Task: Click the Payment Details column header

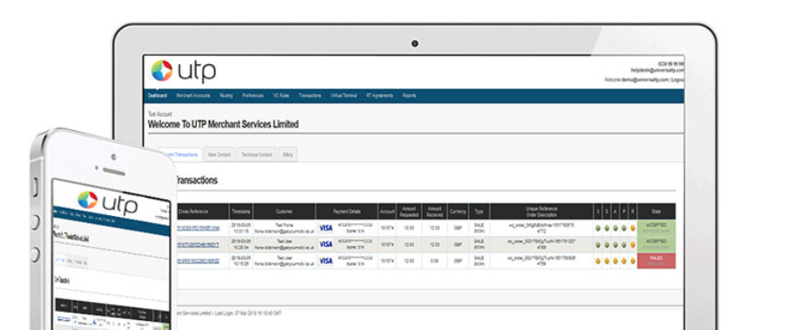Action: (347, 212)
